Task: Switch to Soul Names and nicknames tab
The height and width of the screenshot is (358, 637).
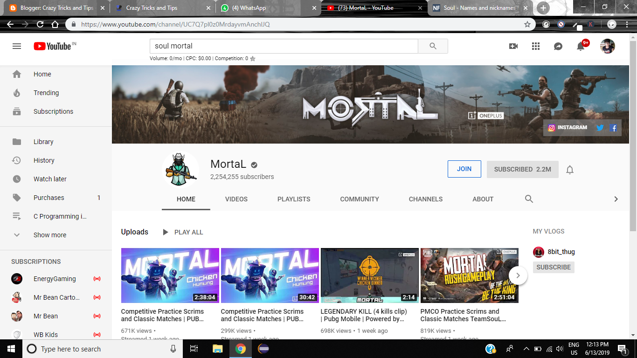Action: pos(480,8)
